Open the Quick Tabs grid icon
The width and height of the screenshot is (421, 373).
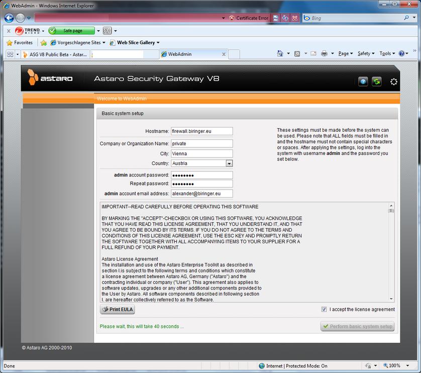(10, 54)
